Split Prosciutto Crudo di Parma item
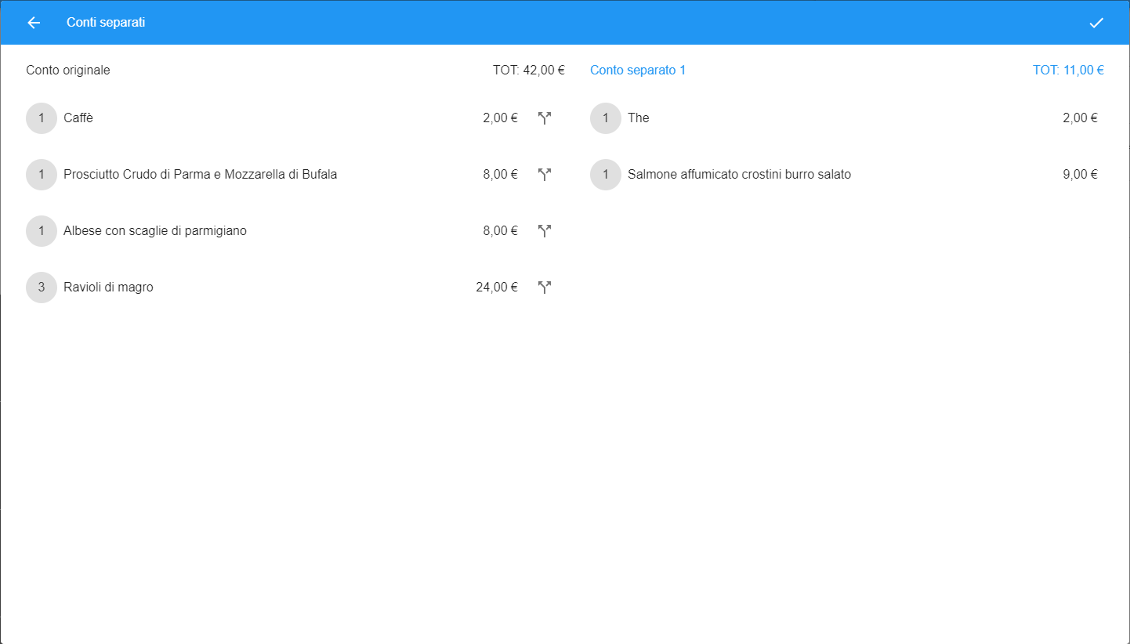Viewport: 1130px width, 644px height. tap(545, 175)
